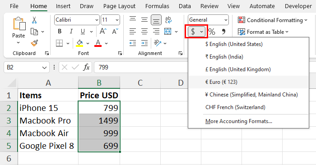
Task: Apply red font color
Action: point(98,43)
